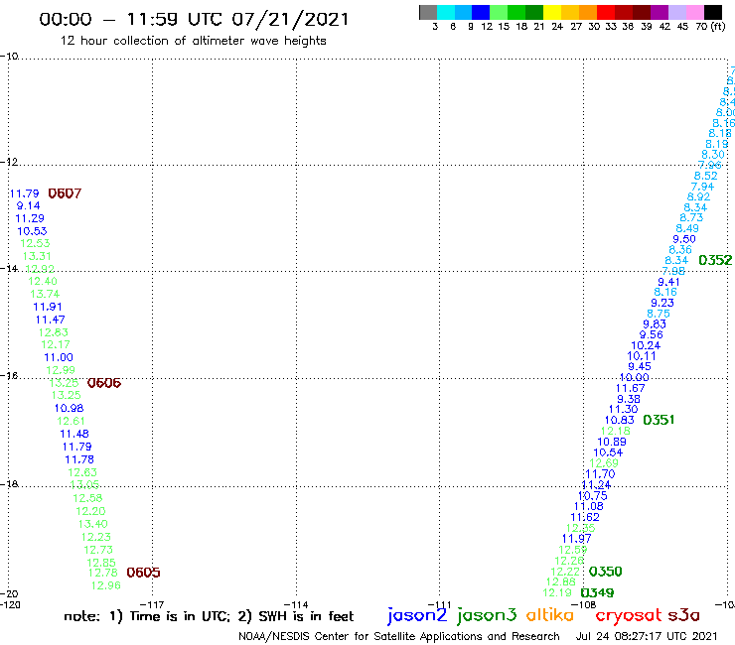
Task: Click wave height value 12.73
Action: [98, 550]
